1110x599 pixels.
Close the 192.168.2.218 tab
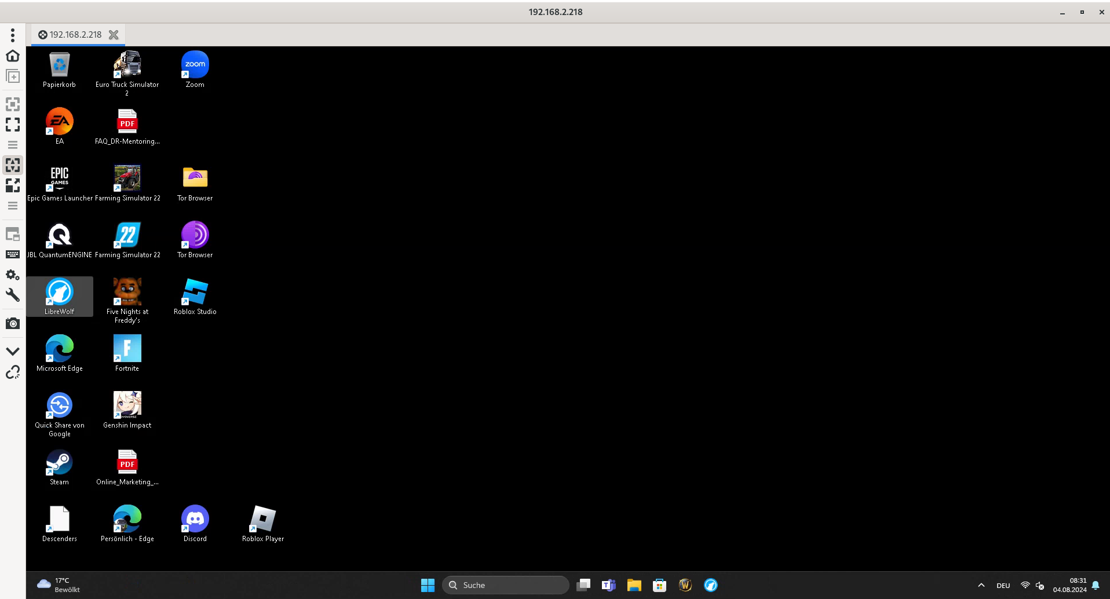point(114,35)
